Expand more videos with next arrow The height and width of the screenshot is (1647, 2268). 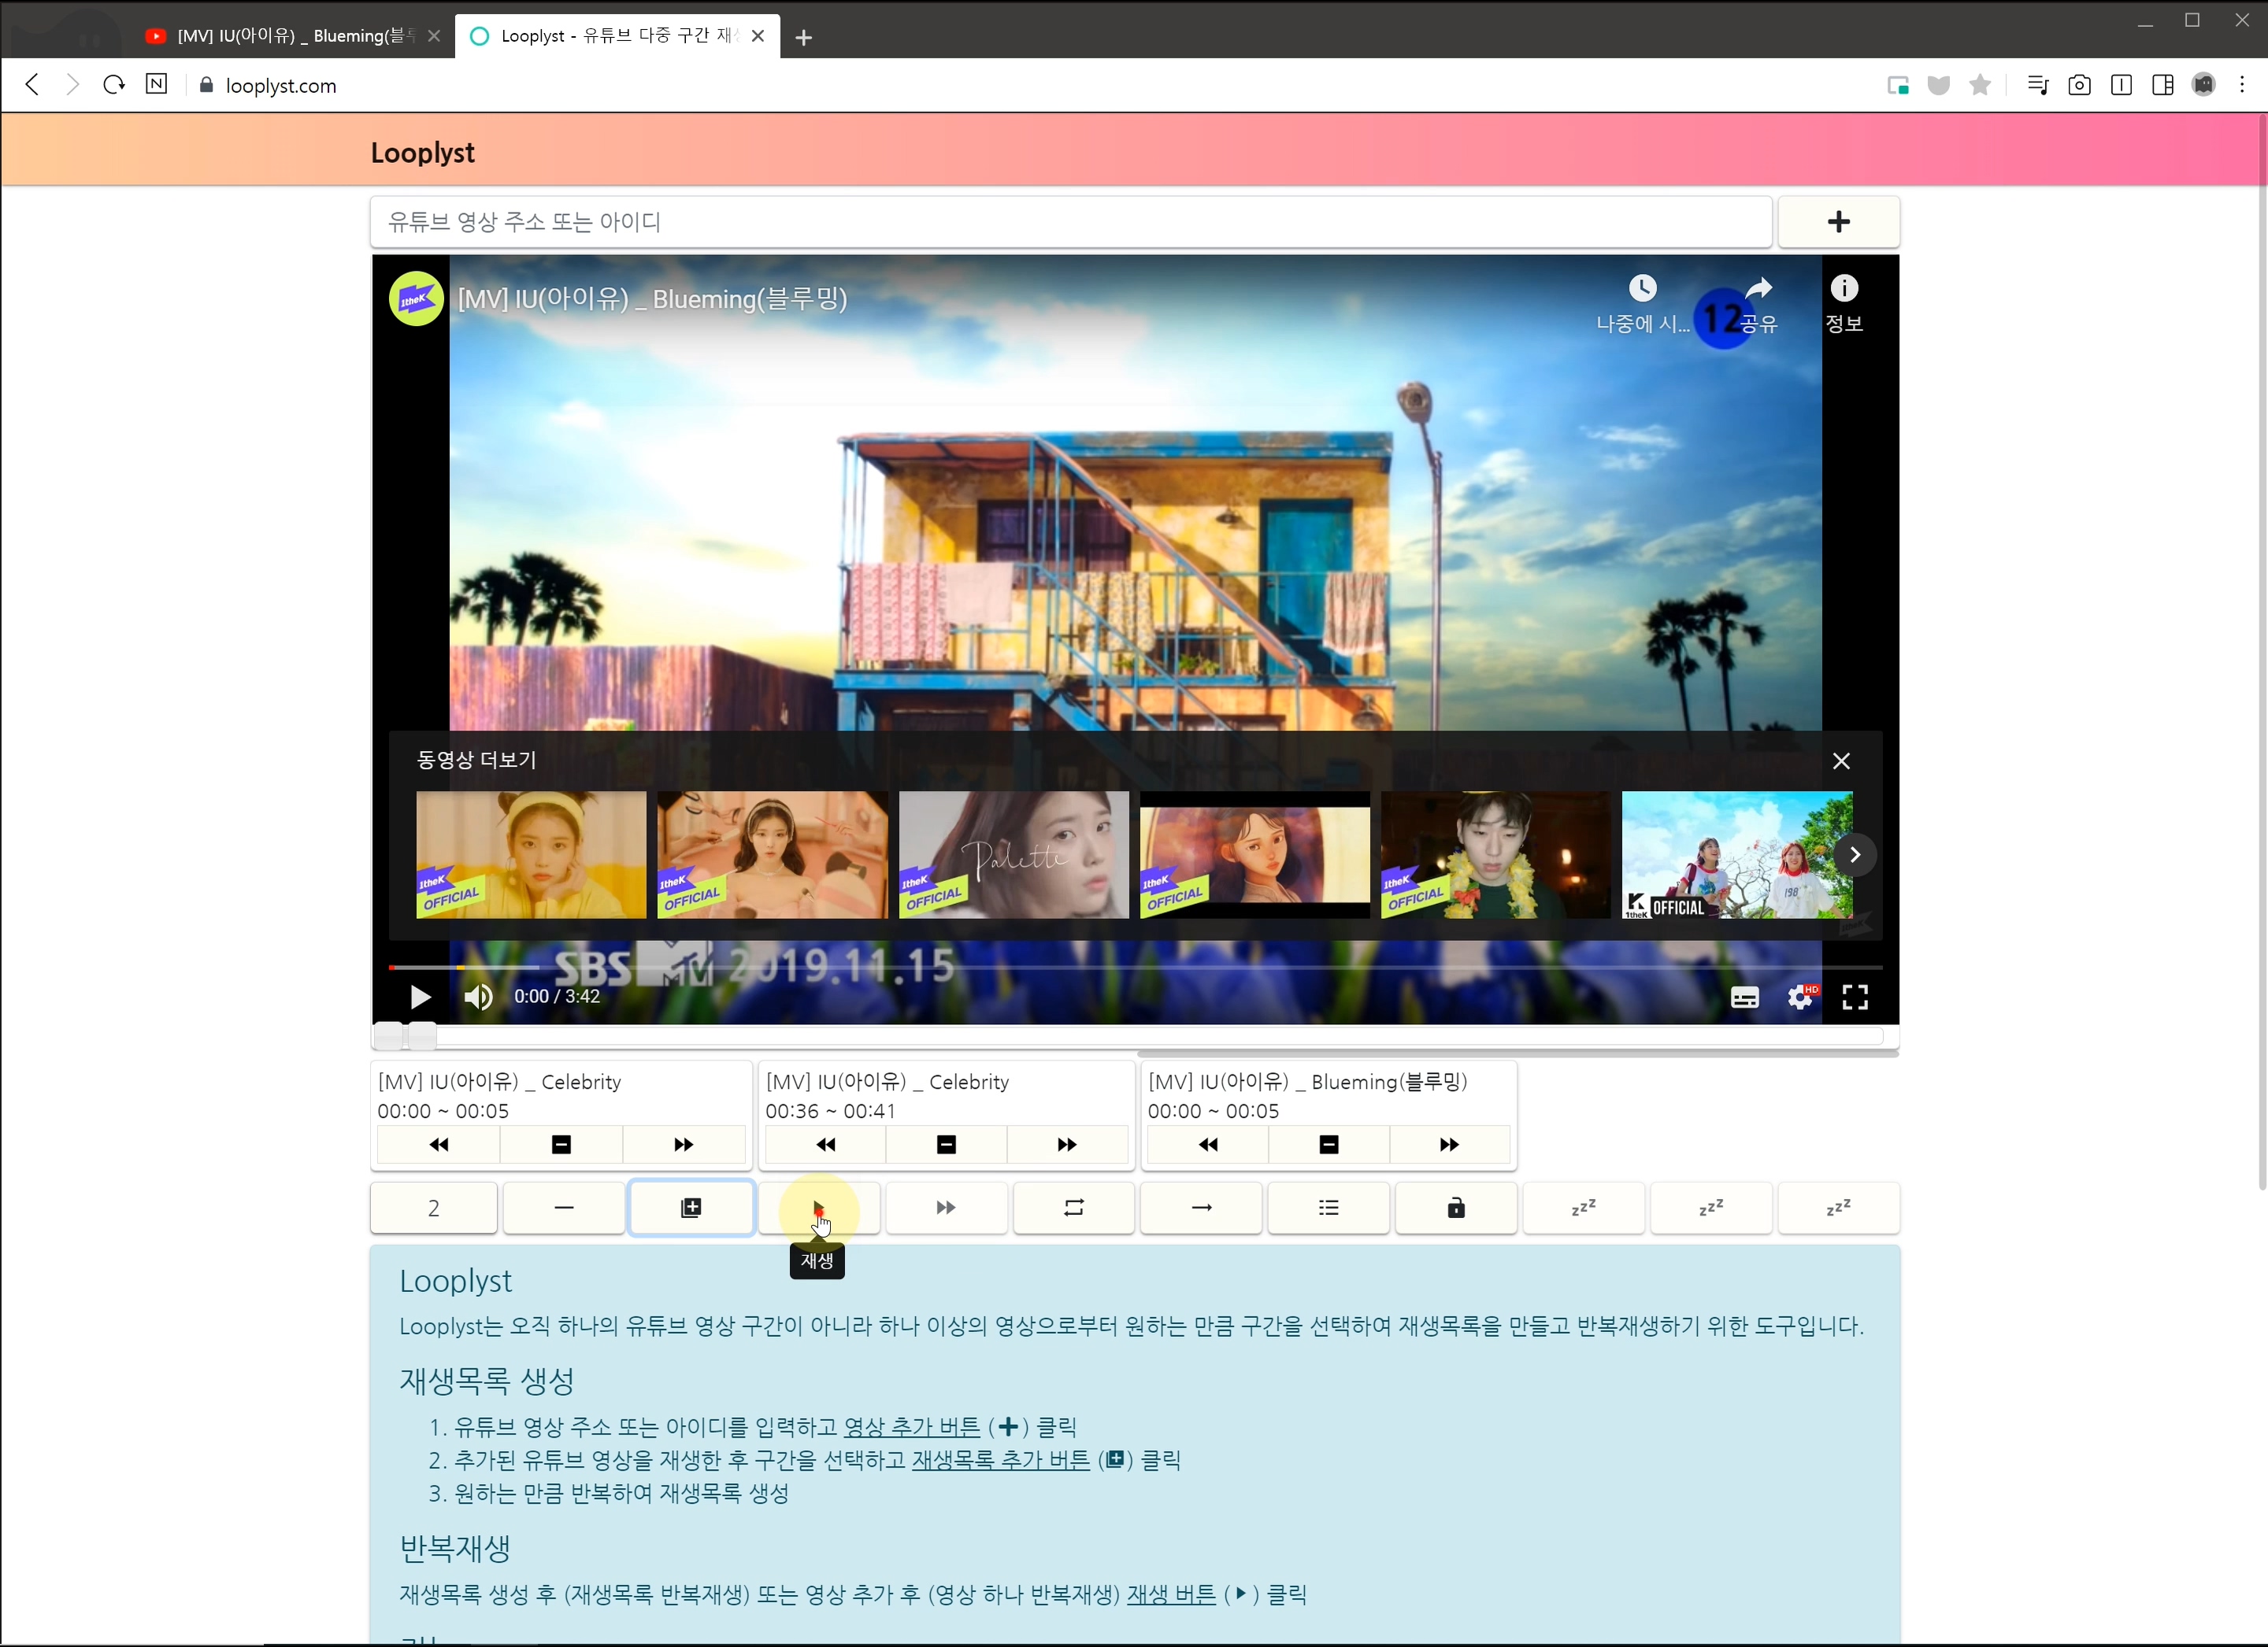[x=1854, y=854]
